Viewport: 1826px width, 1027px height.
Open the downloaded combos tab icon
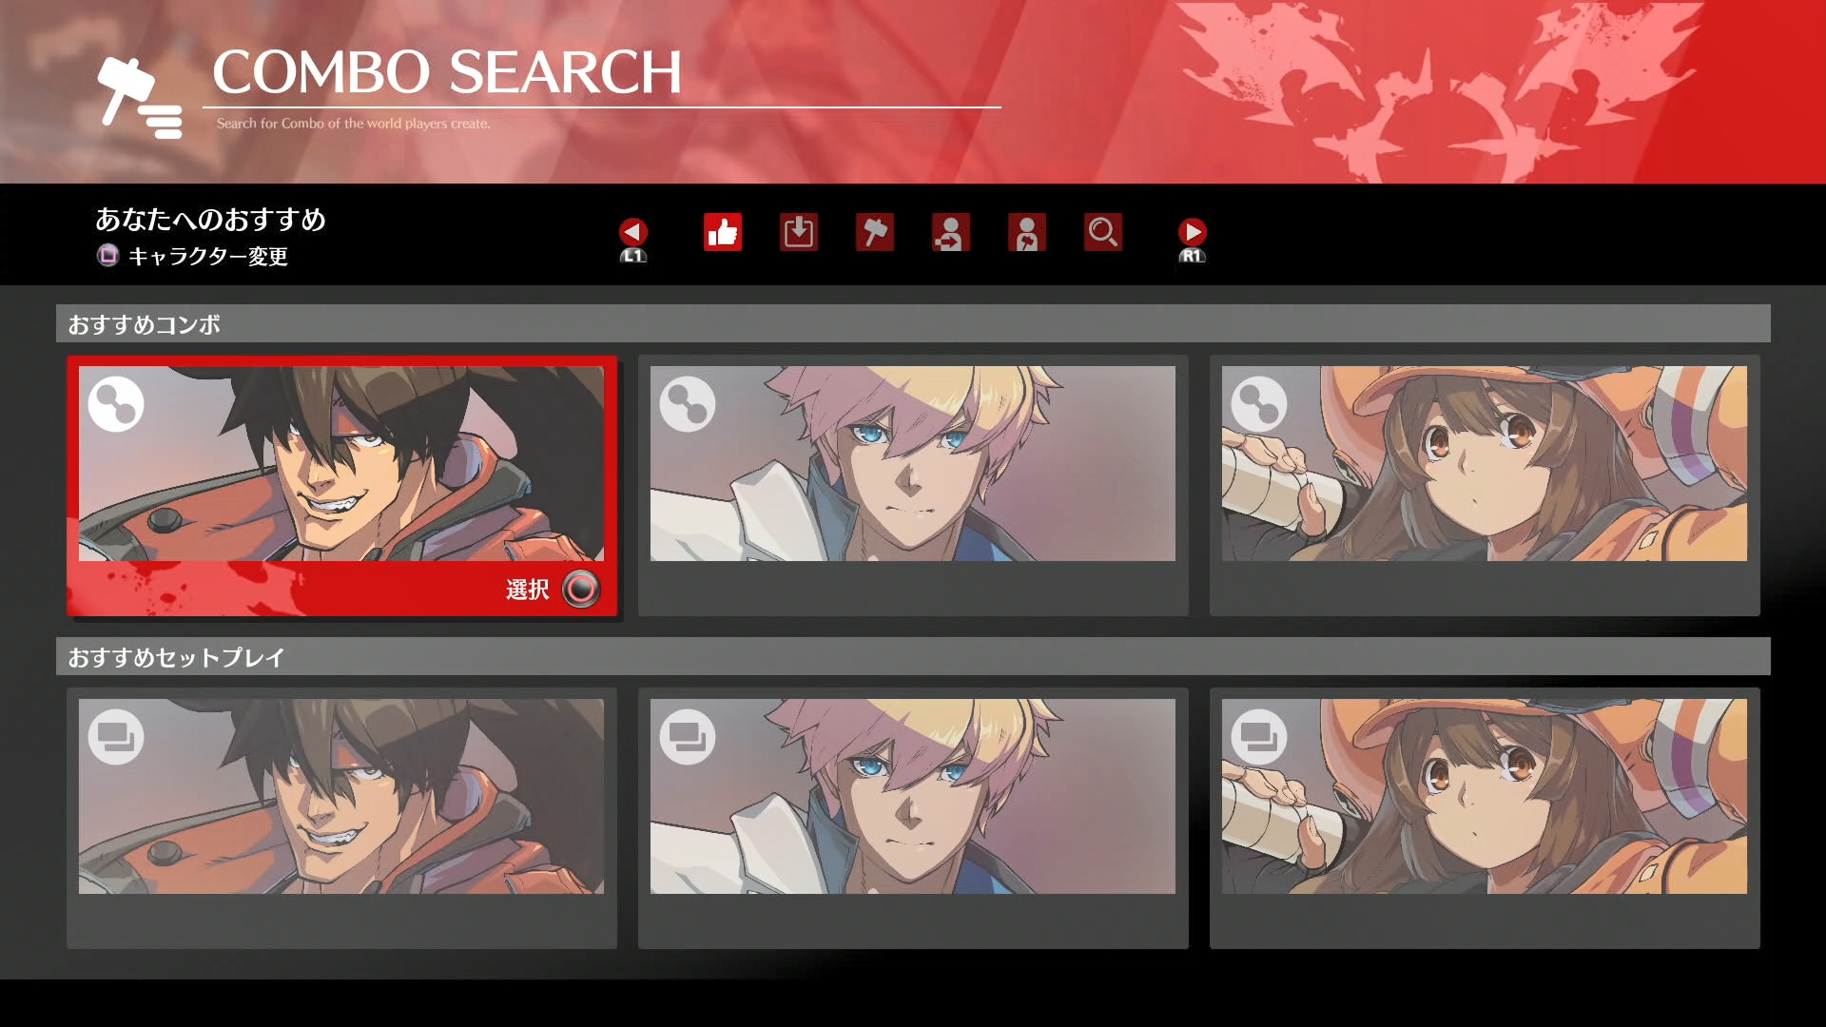click(799, 232)
